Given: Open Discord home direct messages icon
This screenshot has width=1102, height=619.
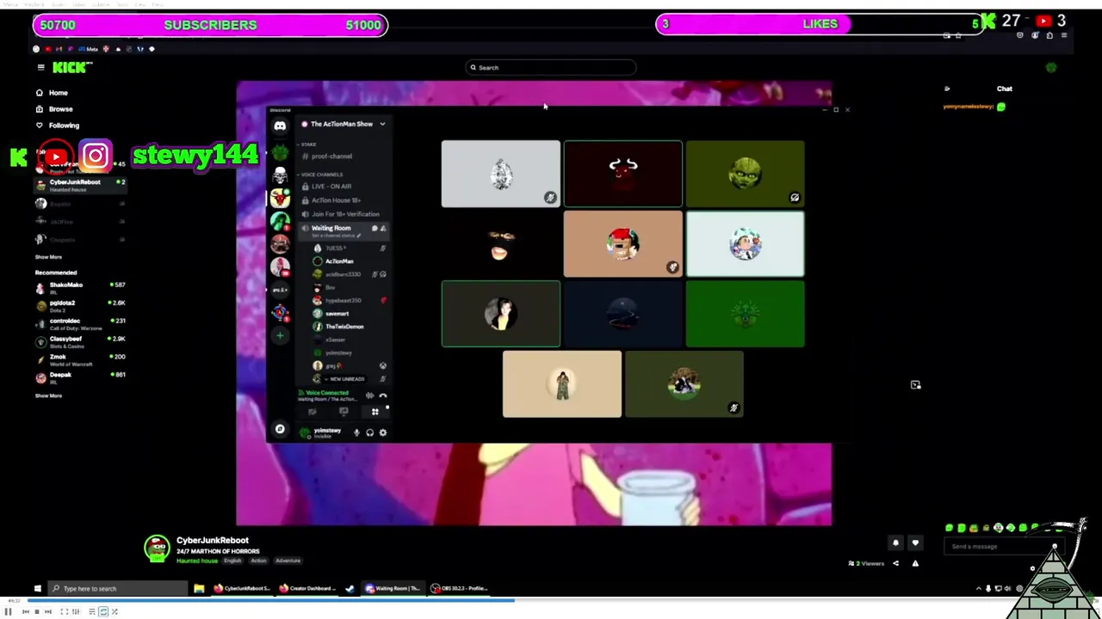Looking at the screenshot, I should point(280,126).
